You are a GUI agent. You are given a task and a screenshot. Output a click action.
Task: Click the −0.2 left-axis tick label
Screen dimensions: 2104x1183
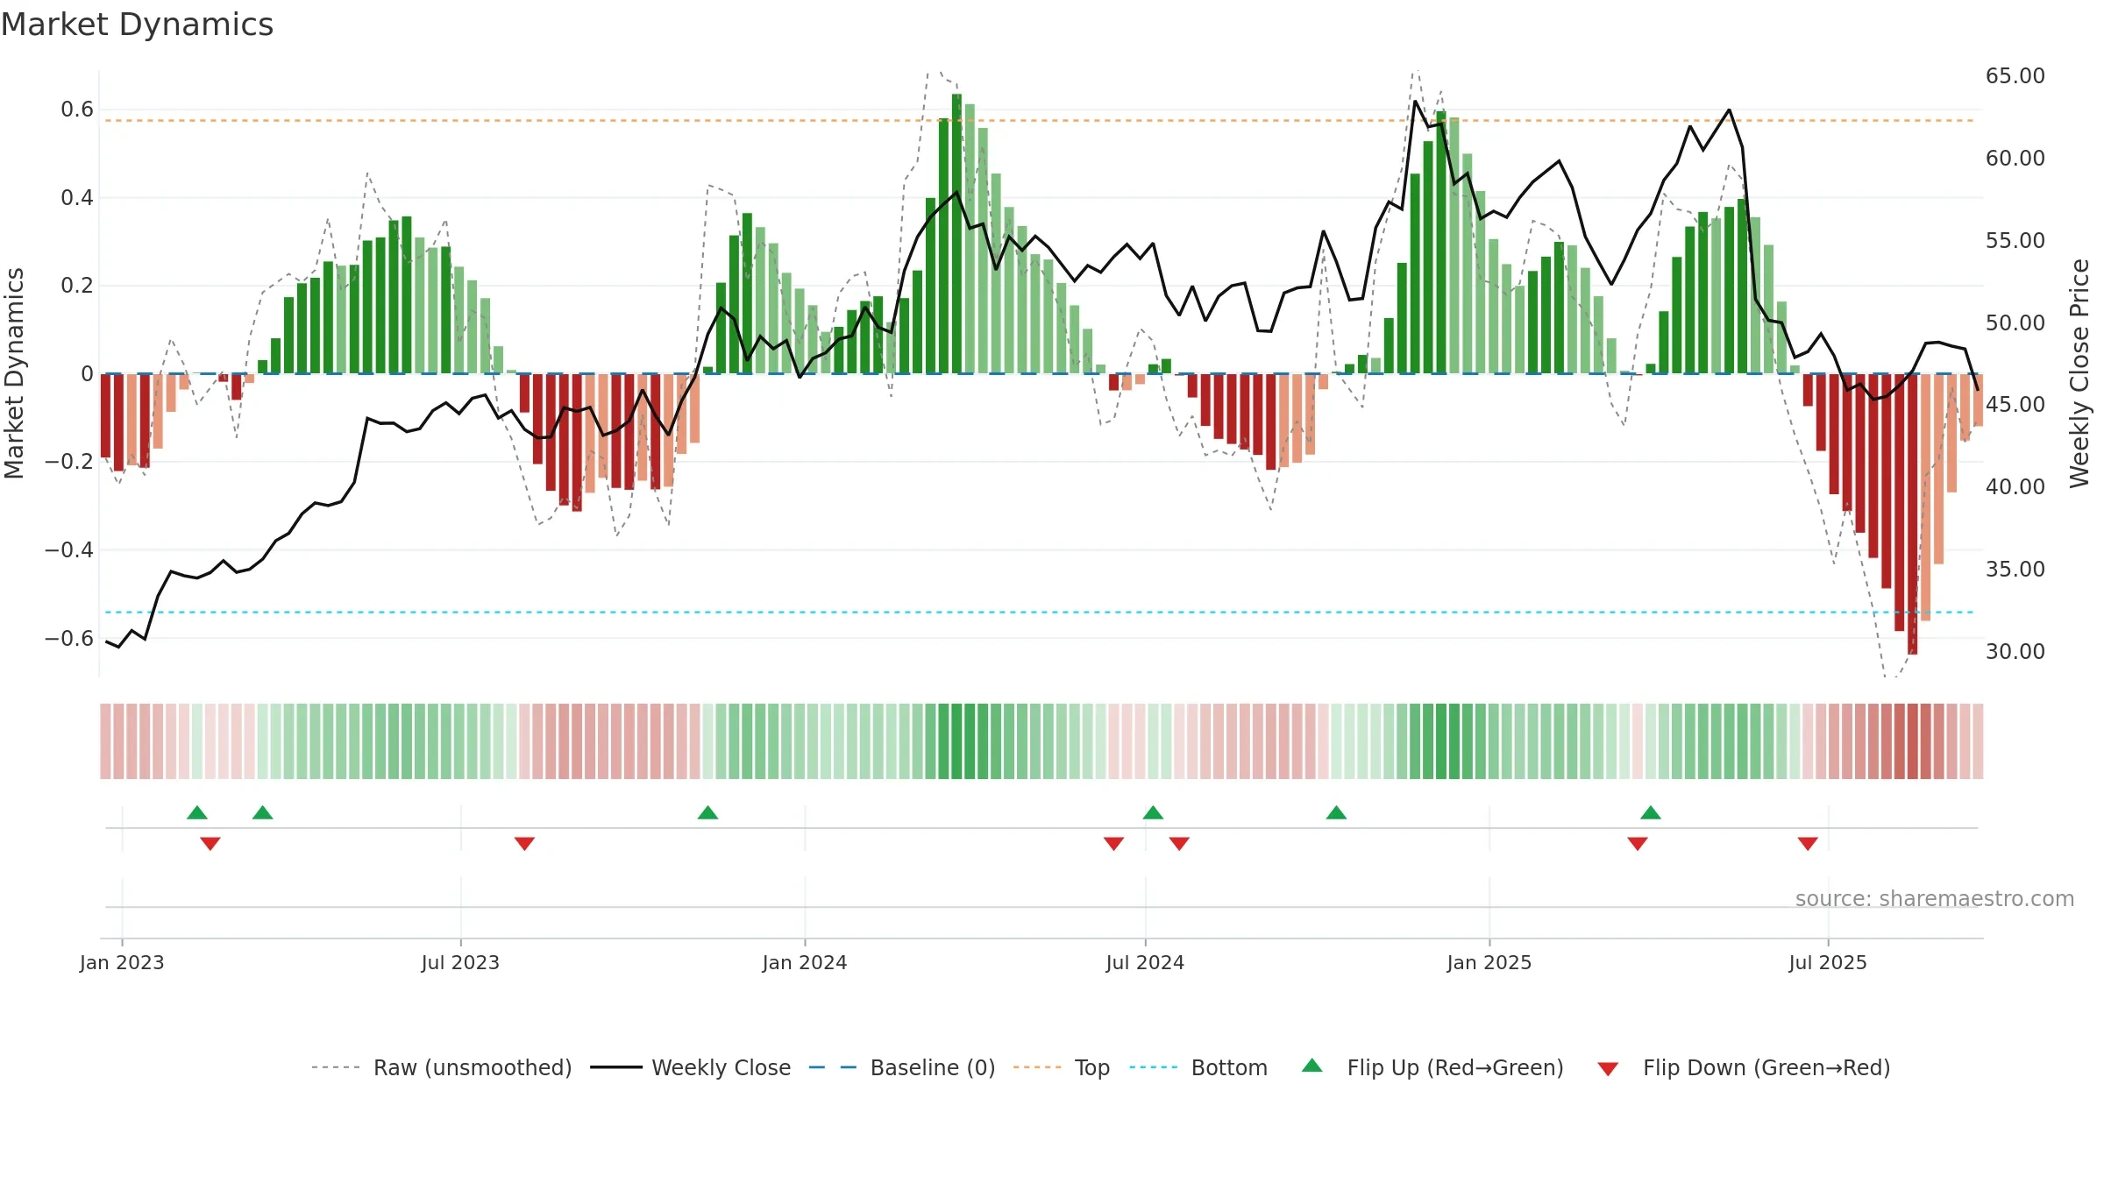[x=69, y=462]
